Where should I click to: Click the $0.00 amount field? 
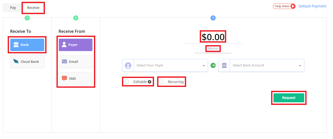213,37
